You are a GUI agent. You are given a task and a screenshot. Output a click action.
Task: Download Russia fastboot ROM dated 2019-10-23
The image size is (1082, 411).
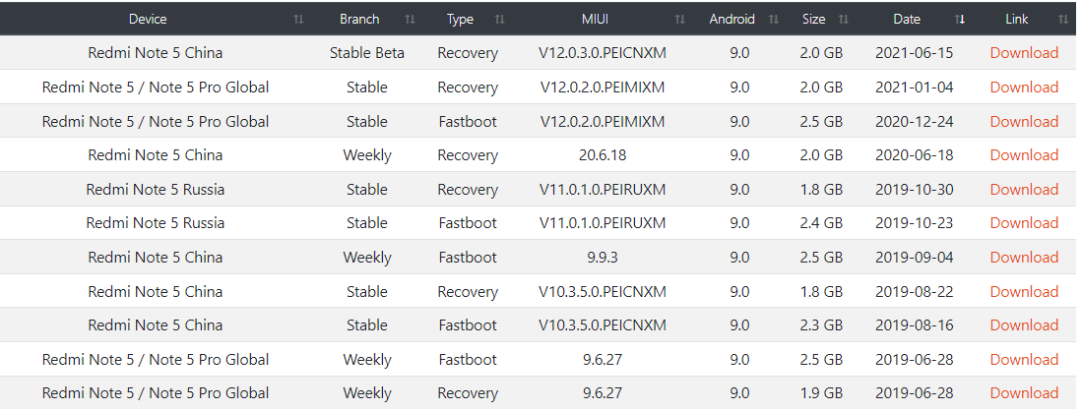click(1024, 223)
